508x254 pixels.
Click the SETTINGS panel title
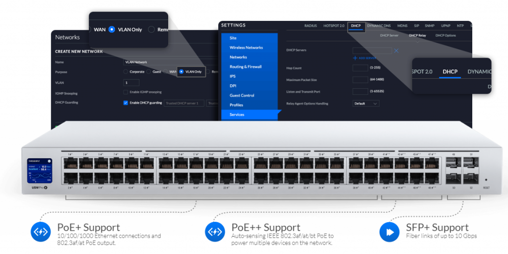tap(233, 25)
